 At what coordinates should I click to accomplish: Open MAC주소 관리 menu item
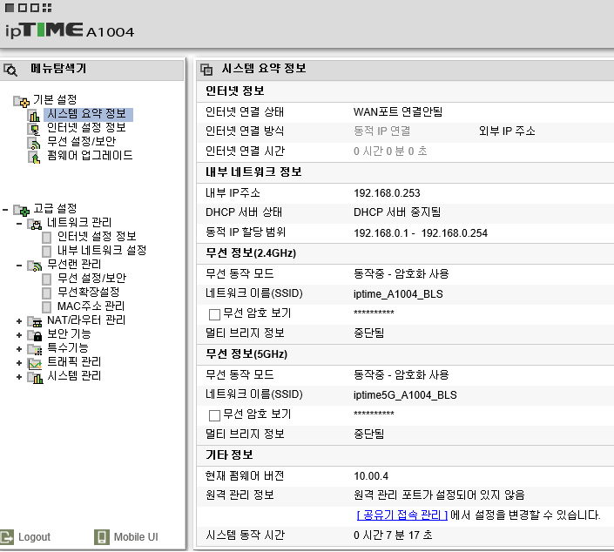coord(91,306)
